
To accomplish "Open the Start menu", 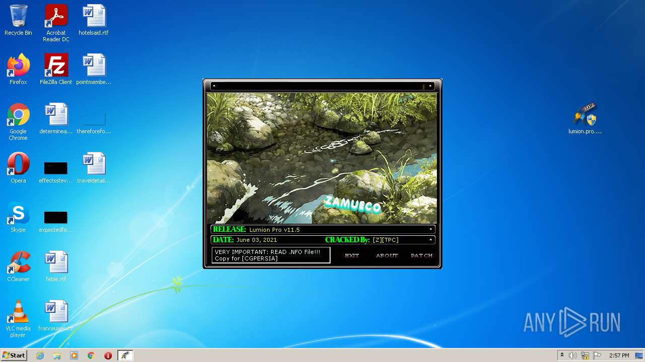I will click(x=14, y=355).
